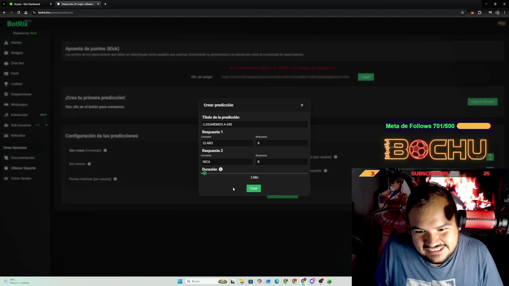
Task: Open Microsoft Store from taskbar
Action: 251,281
